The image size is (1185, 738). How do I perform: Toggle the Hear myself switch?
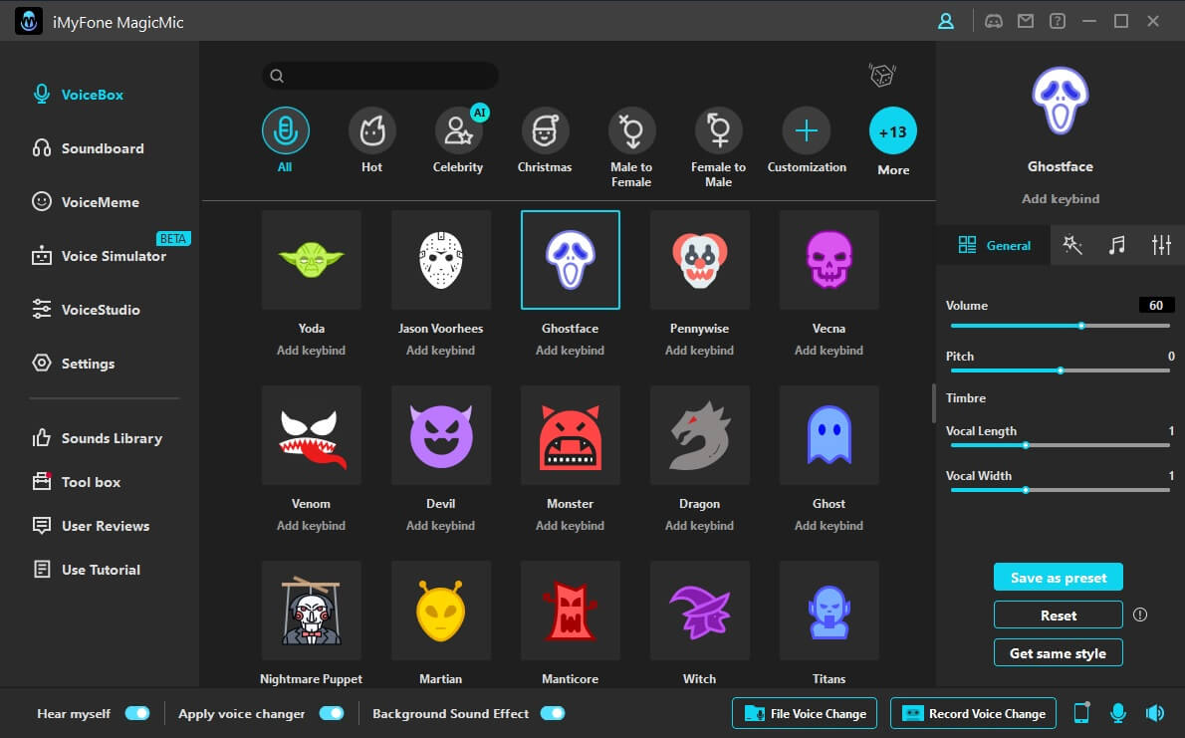pyautogui.click(x=137, y=713)
